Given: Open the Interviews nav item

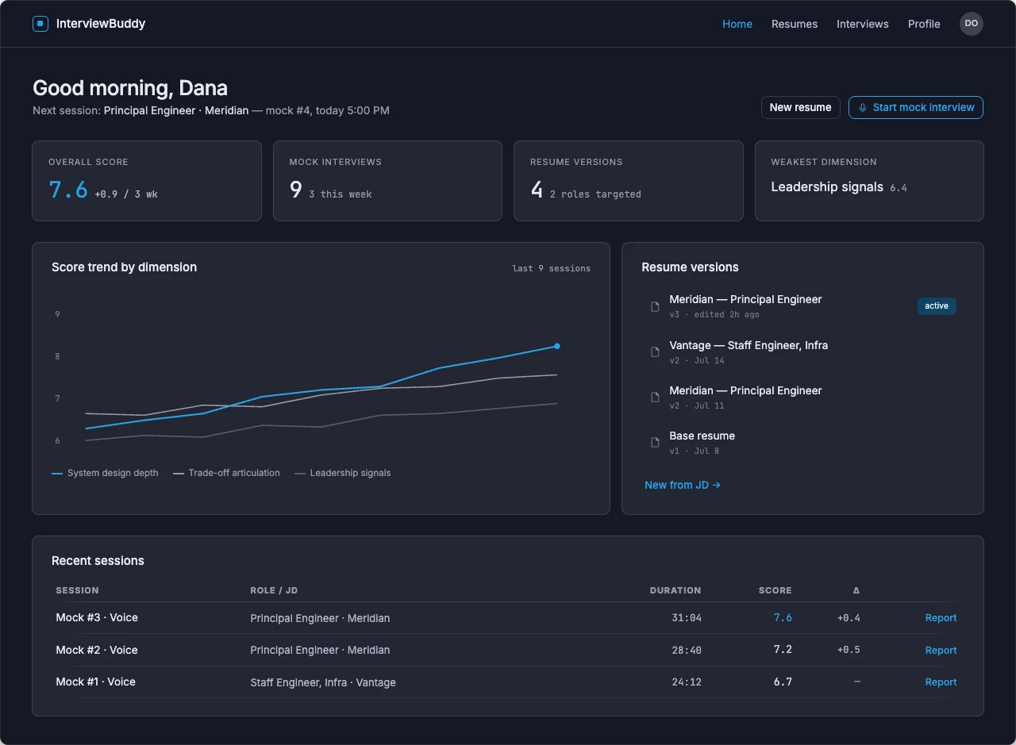Looking at the screenshot, I should click(863, 24).
